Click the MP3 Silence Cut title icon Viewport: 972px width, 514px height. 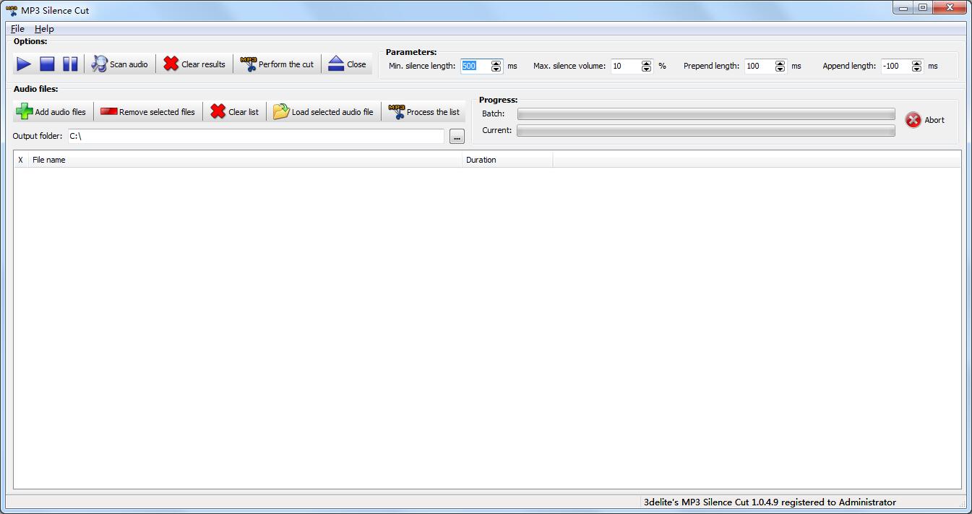point(12,10)
